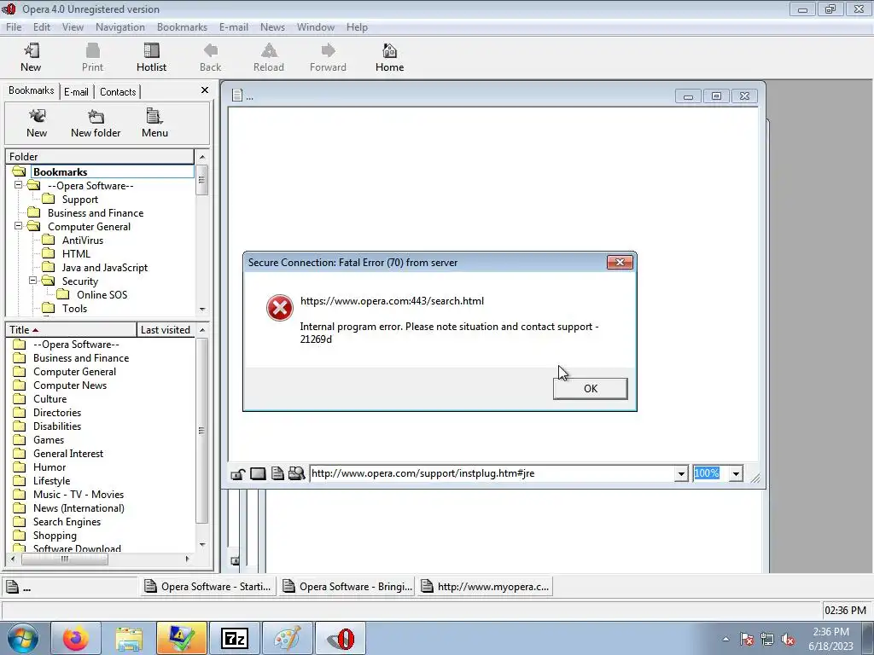Click the document mode icon in address bar
The image size is (874, 655).
click(277, 474)
